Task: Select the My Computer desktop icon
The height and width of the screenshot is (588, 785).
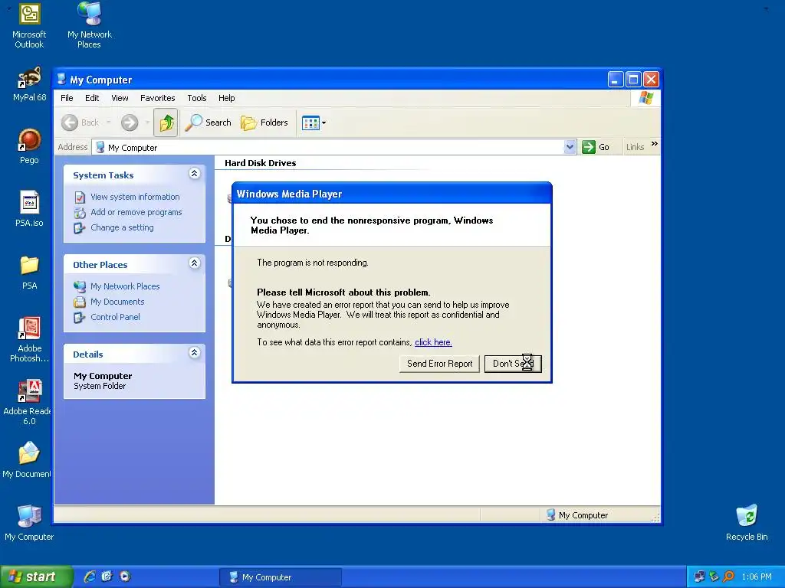Action: [x=29, y=523]
